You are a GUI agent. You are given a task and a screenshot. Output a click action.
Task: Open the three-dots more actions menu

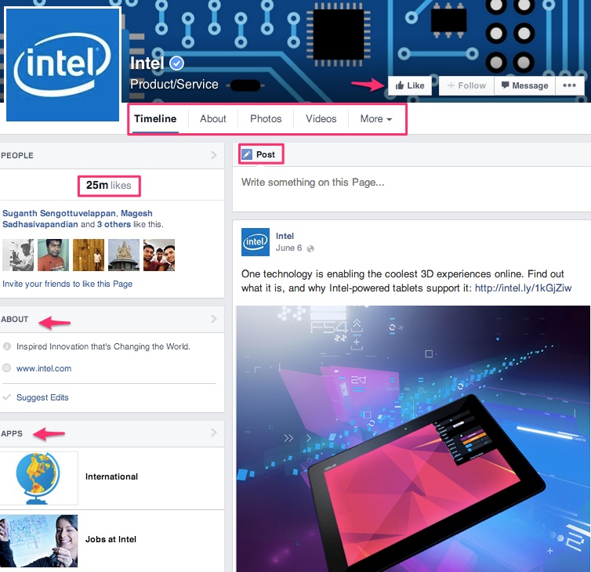click(x=569, y=85)
